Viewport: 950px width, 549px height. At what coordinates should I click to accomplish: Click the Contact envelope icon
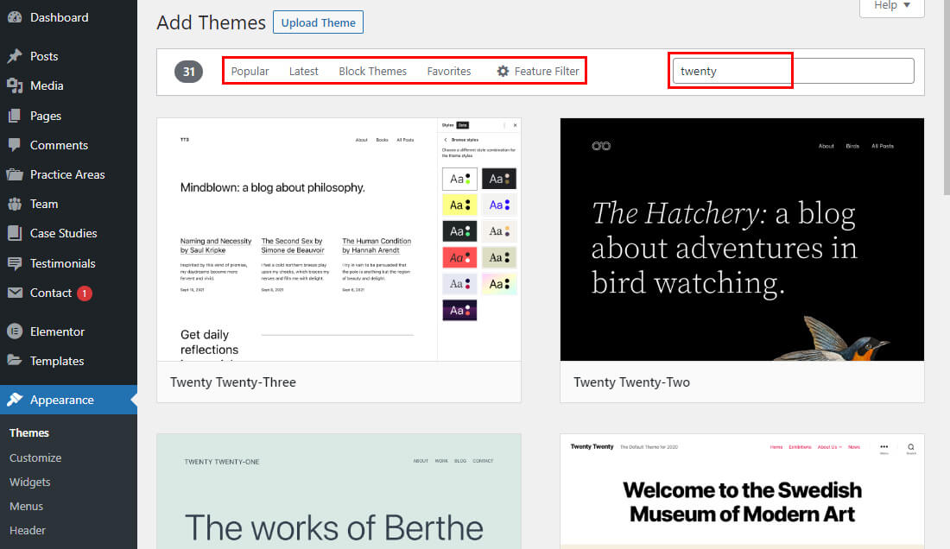tap(15, 293)
